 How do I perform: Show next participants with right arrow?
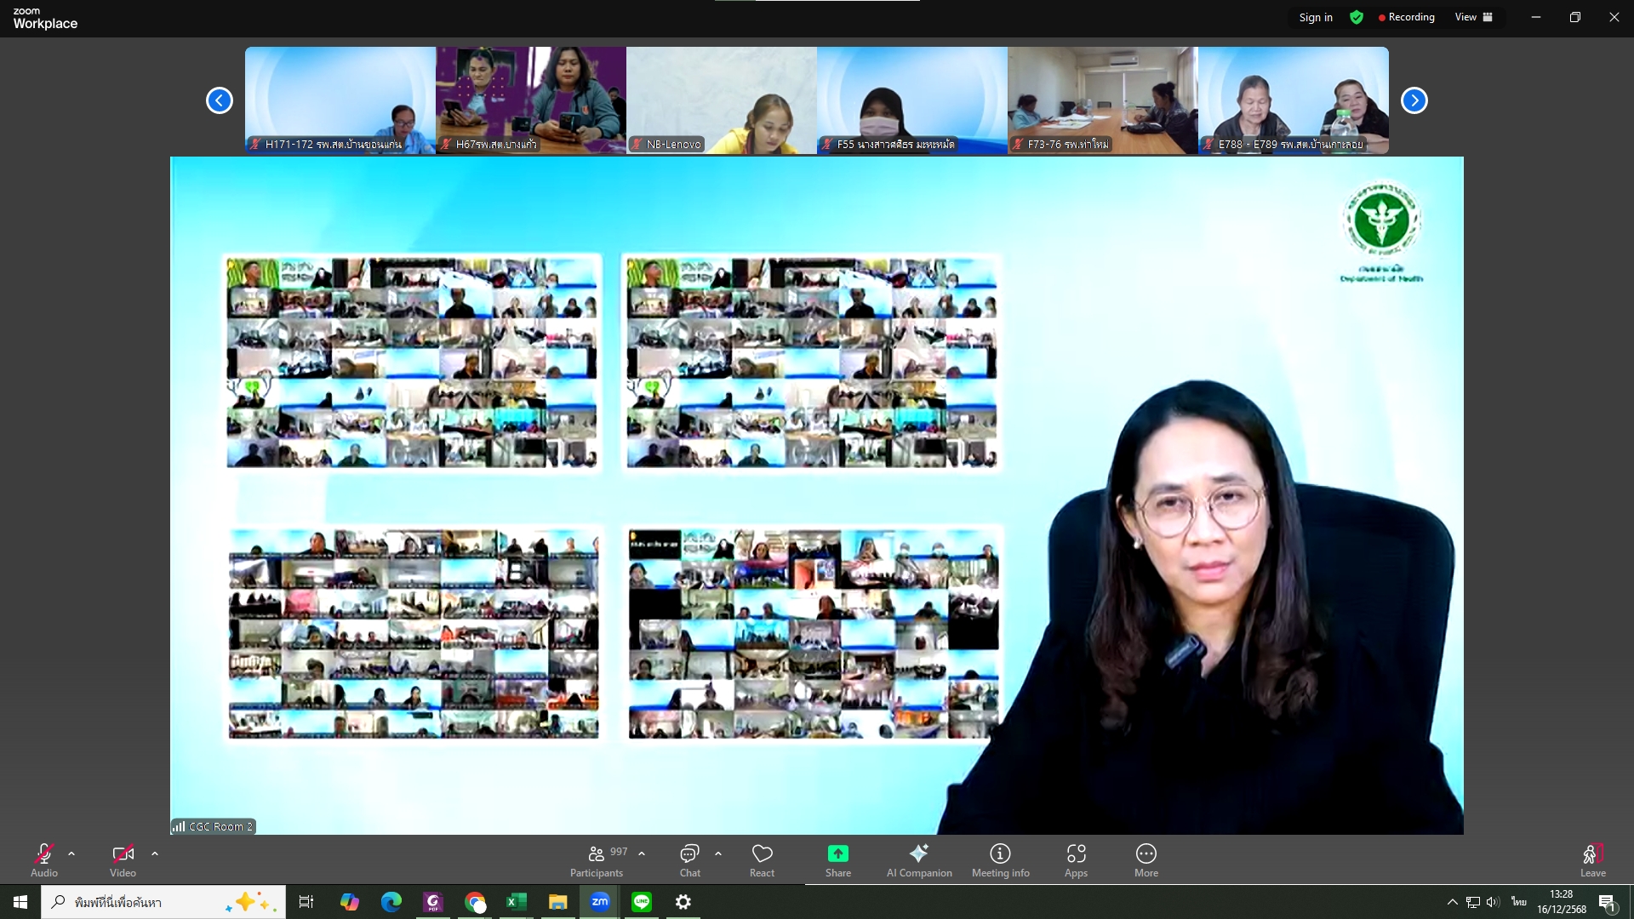tap(1414, 100)
